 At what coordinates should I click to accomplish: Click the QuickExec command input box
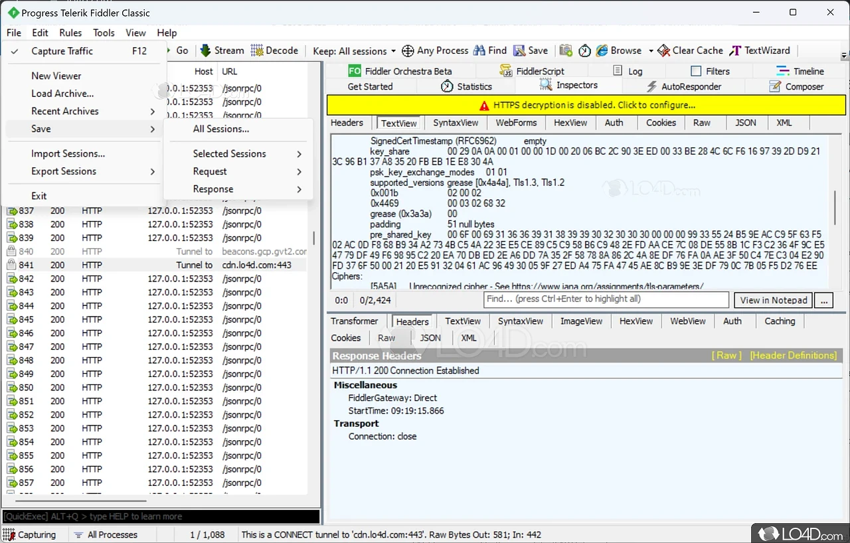pyautogui.click(x=161, y=516)
